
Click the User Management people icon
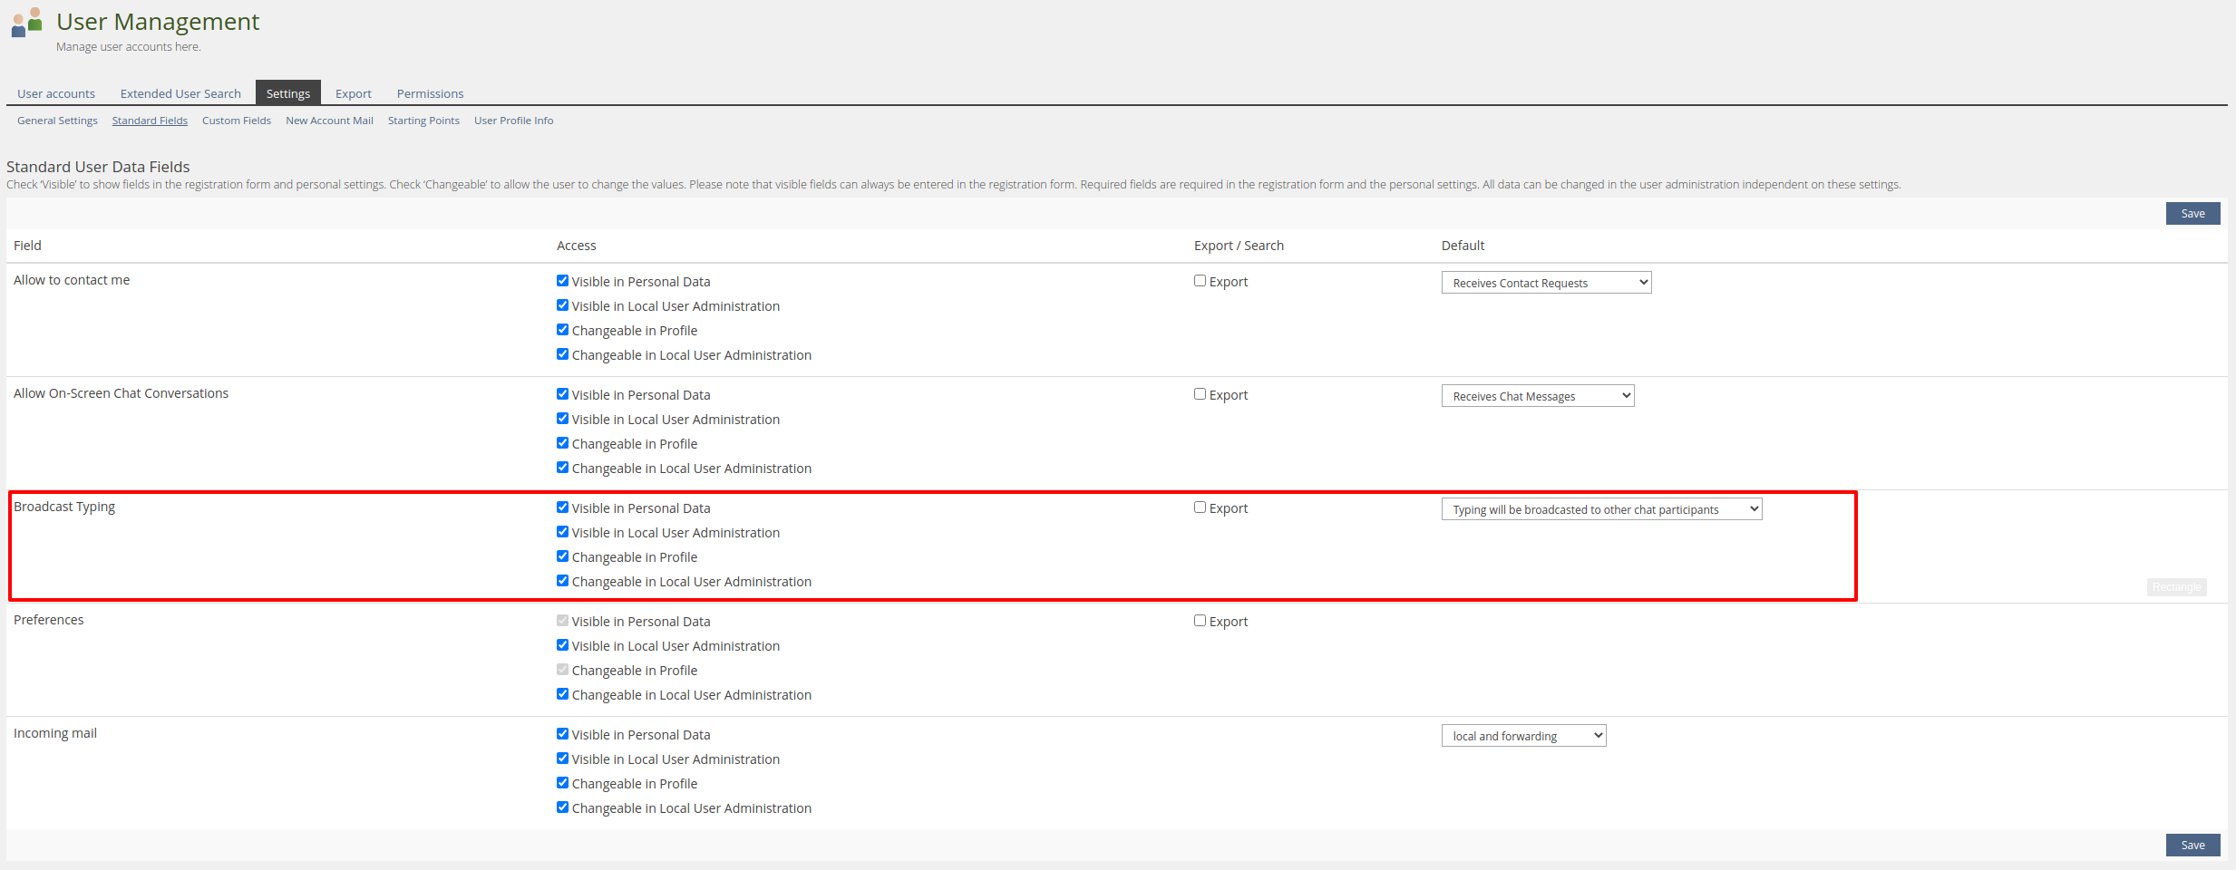click(x=26, y=23)
